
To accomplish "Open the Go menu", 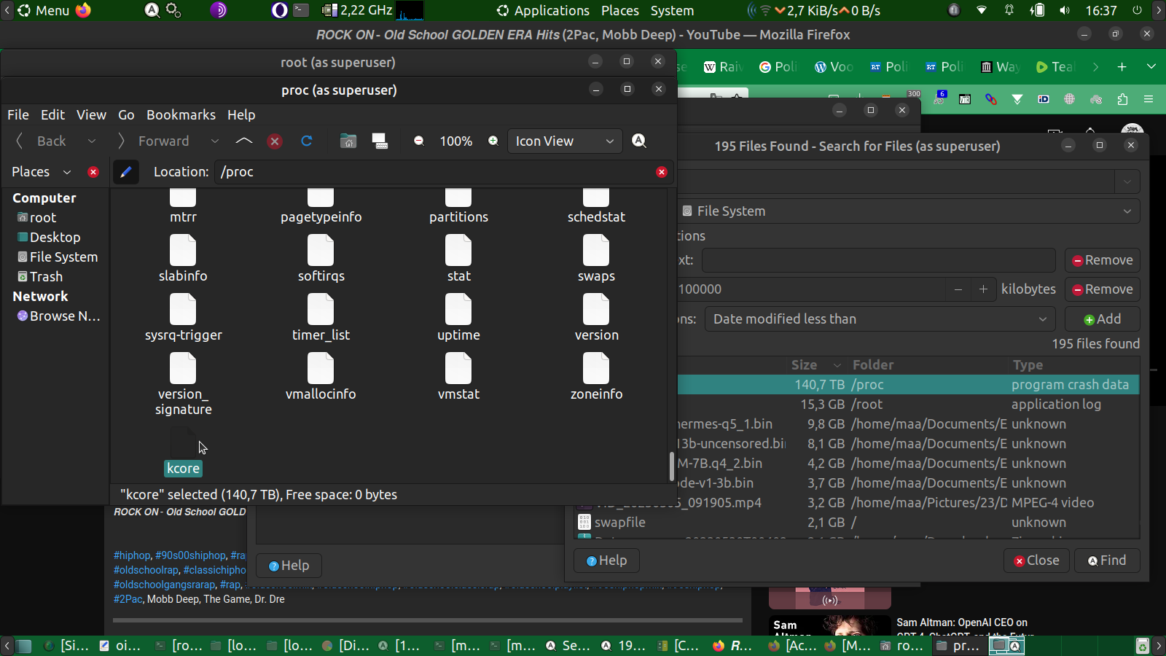I will (x=126, y=115).
